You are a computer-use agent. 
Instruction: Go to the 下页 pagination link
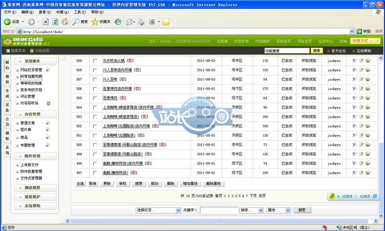pos(253,196)
